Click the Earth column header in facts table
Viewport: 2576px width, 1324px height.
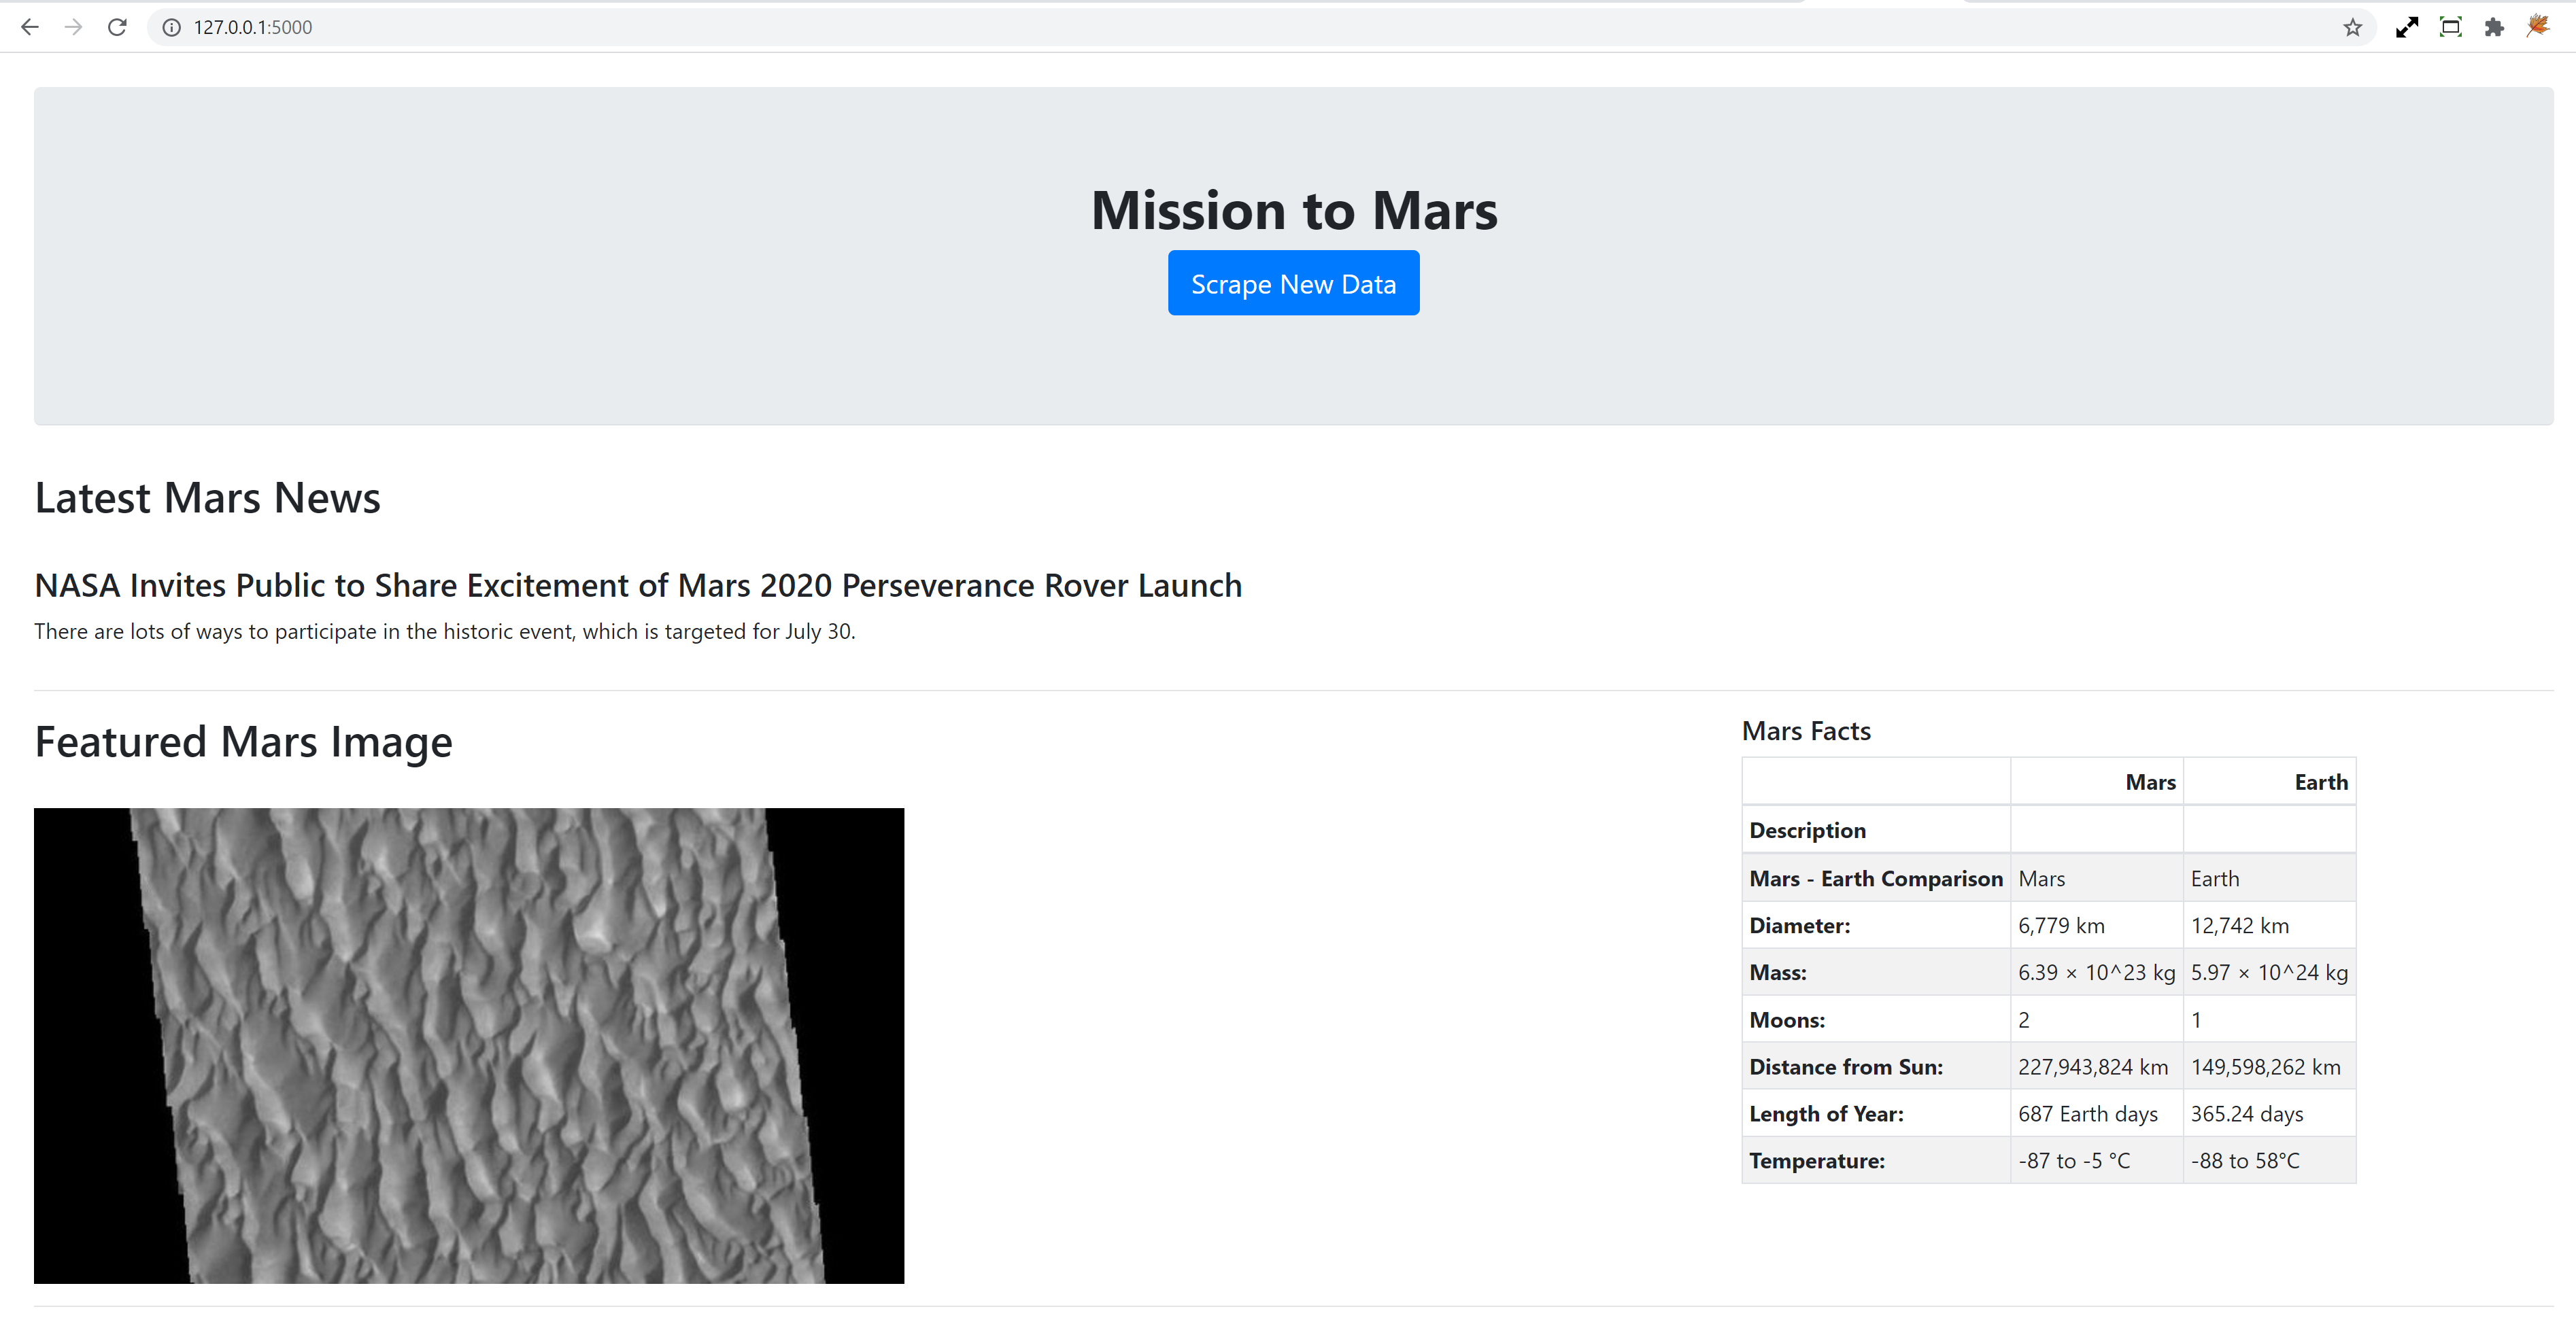point(2320,782)
